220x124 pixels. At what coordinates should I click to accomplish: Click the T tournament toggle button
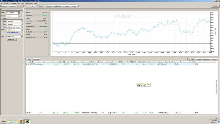[33, 6]
